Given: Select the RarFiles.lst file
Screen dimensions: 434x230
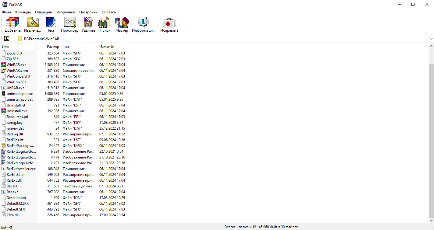Looking at the screenshot, I should pos(15,140).
